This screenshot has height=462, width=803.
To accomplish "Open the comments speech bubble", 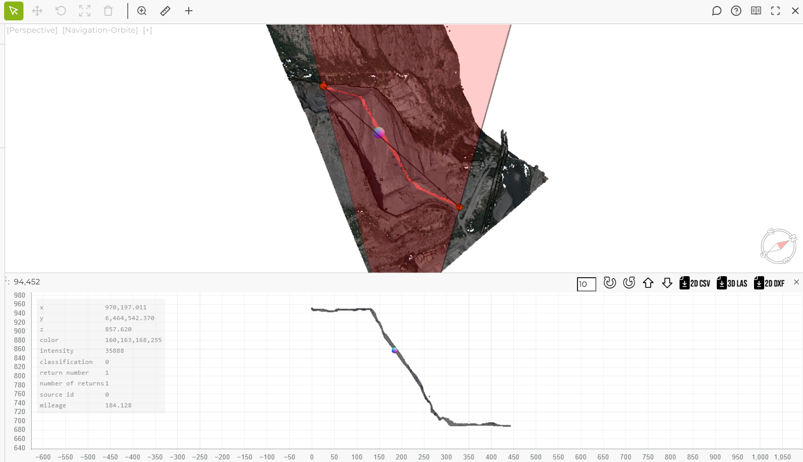I will click(x=717, y=11).
